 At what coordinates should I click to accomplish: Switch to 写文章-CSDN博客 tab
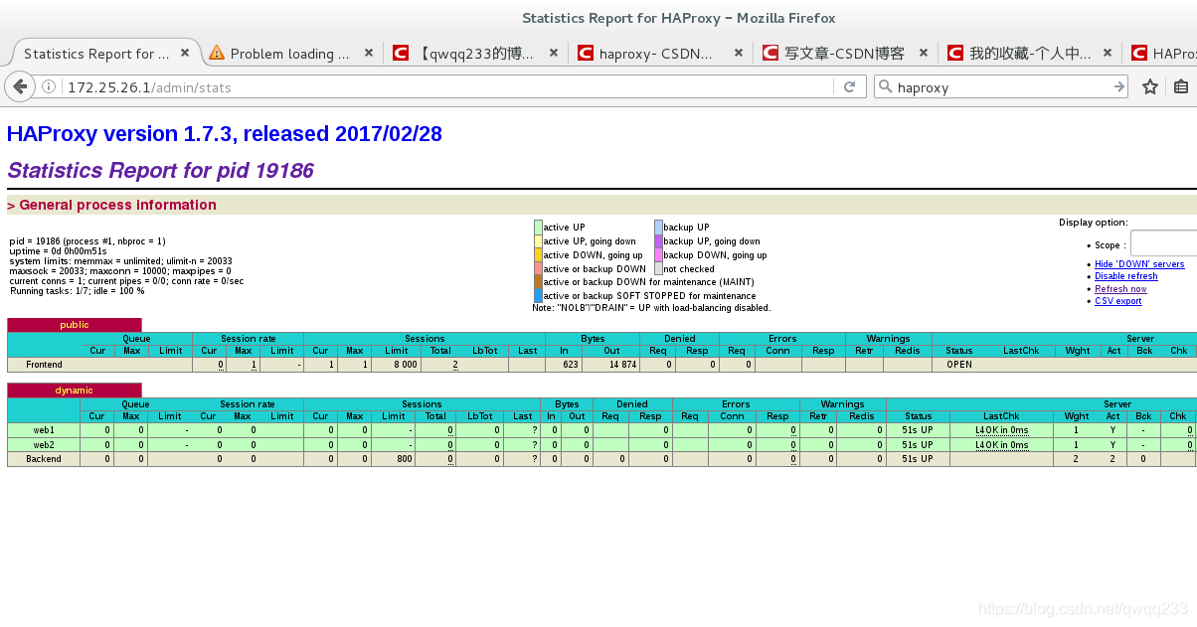pos(844,54)
